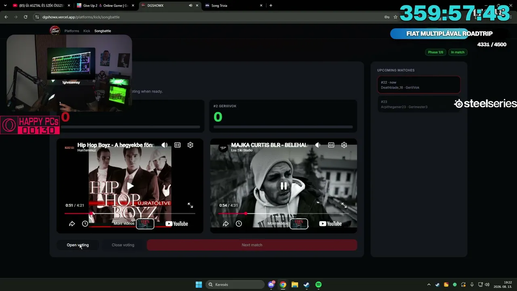
Task: Reload the current page
Action: 25,17
